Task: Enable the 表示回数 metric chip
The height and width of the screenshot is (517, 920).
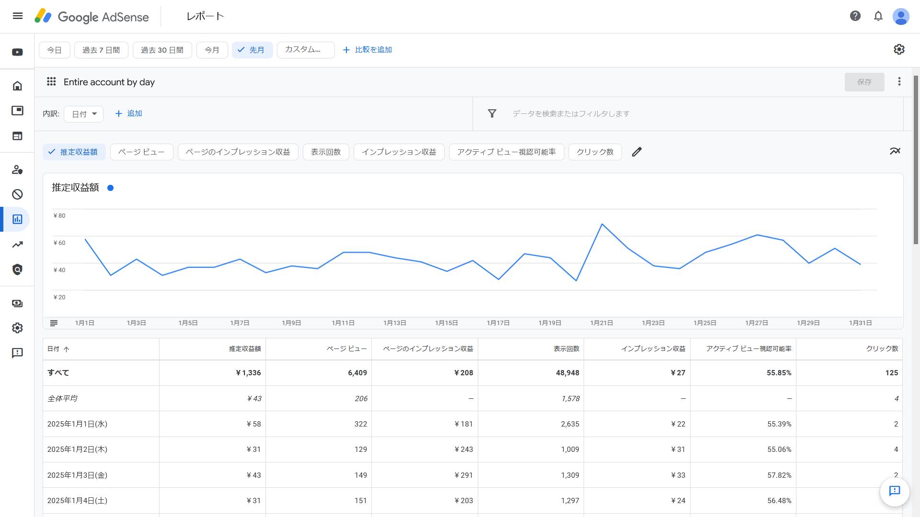Action: pos(326,152)
